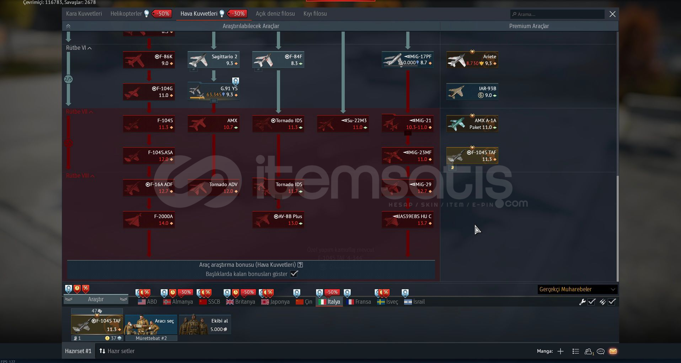Click the Japan flag icon
This screenshot has height=363, width=681.
(265, 302)
